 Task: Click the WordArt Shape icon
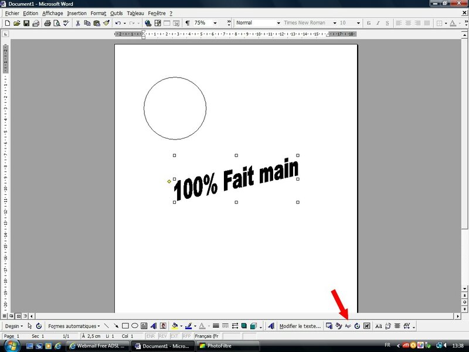click(x=348, y=326)
